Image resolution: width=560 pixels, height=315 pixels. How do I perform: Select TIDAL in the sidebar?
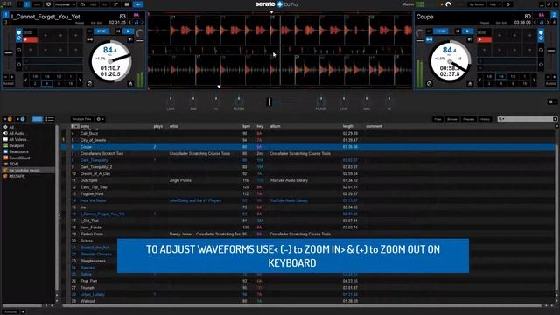(x=14, y=164)
